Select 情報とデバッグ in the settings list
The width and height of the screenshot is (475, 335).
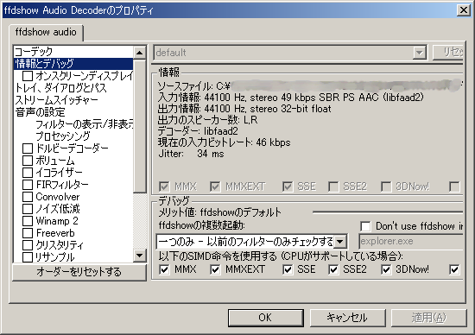[73, 64]
